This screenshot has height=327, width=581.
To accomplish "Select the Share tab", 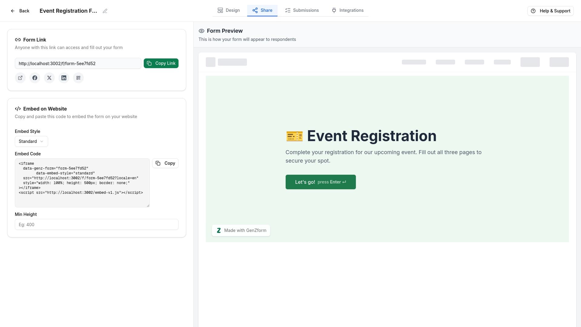I will coord(262,10).
